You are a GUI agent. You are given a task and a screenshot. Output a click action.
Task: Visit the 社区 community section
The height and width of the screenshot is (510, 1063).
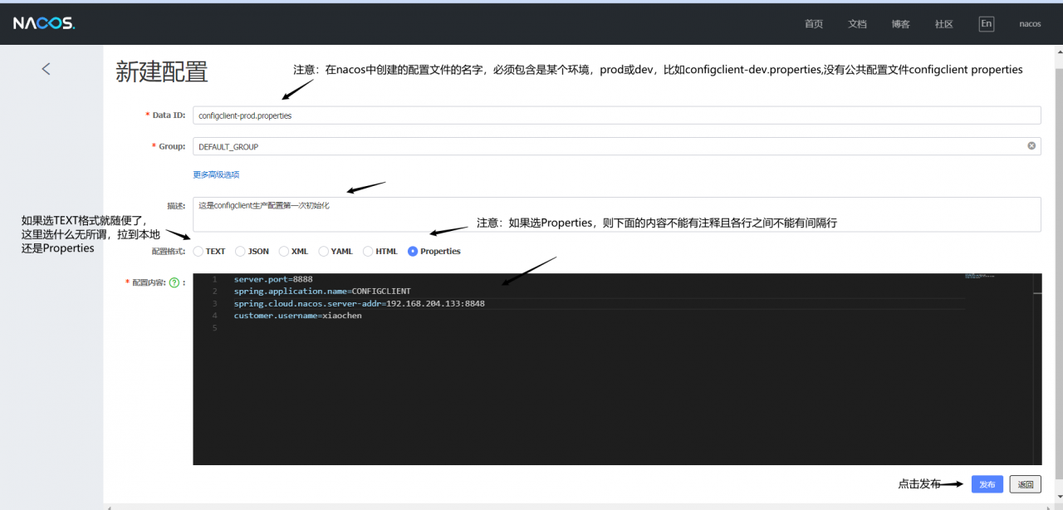[x=943, y=23]
